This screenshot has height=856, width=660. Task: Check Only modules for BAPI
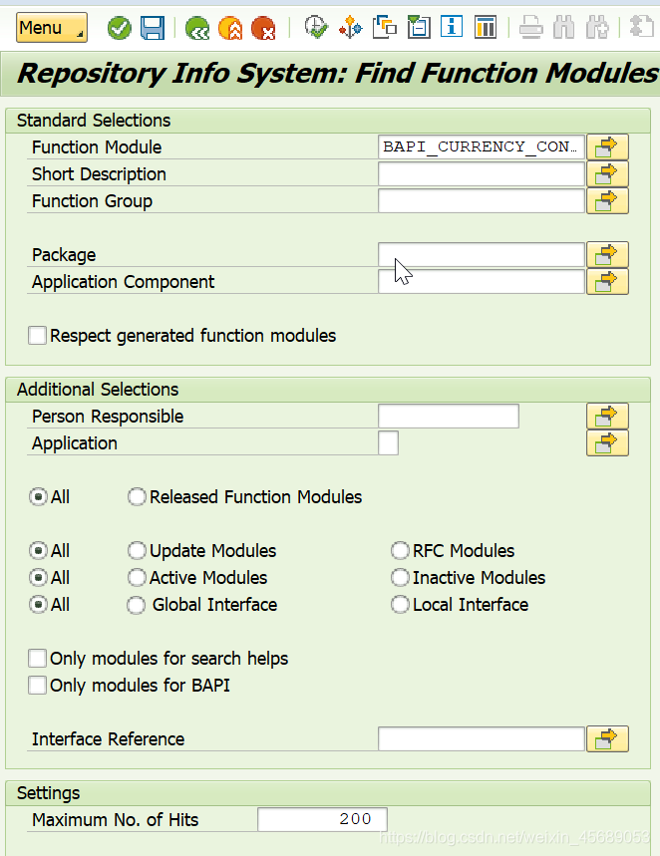click(37, 685)
